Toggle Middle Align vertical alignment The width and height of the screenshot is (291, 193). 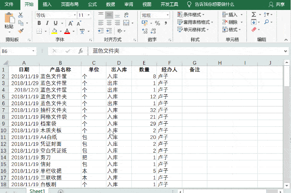(109, 15)
